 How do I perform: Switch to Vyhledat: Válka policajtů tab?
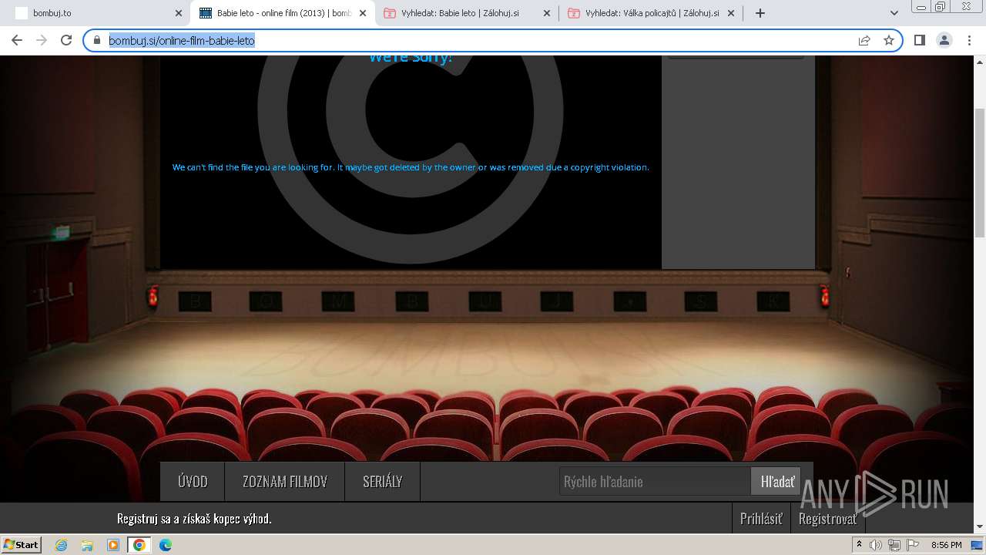tap(652, 13)
